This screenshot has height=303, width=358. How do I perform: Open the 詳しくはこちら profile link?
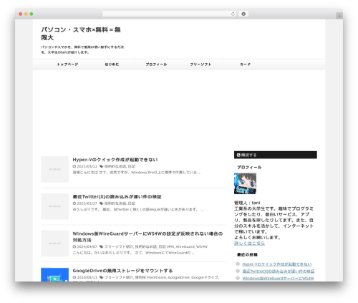pos(249,244)
